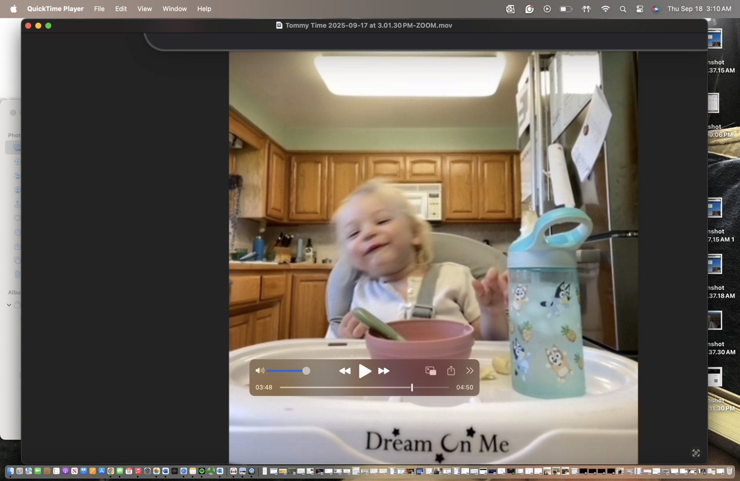This screenshot has height=481, width=740.
Task: Click the rewind button in playback controls
Action: (x=345, y=371)
